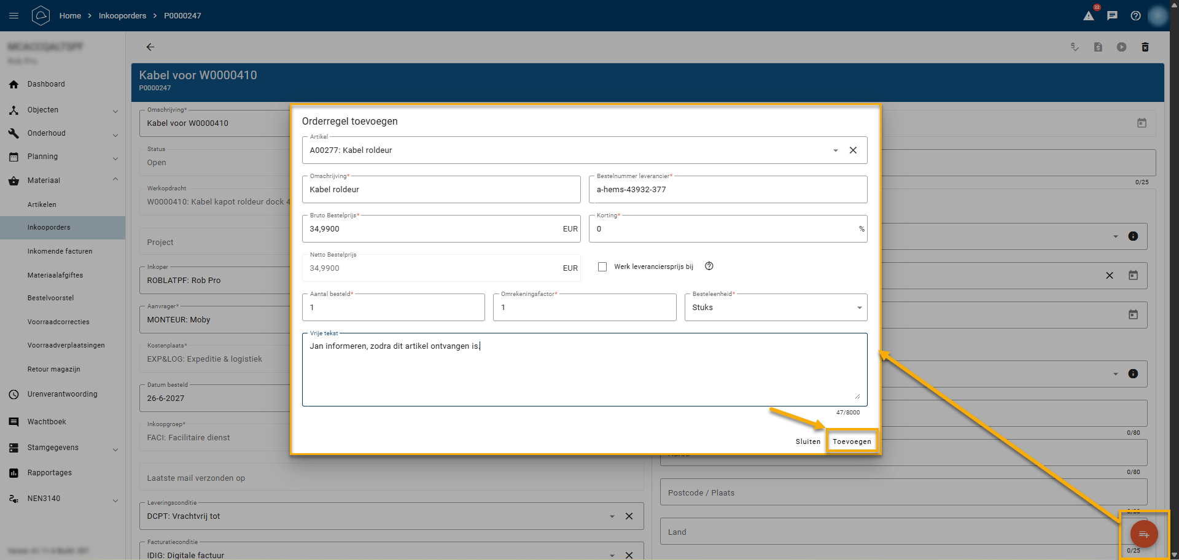This screenshot has height=560, width=1179.
Task: Click the Sluiten button
Action: coord(807,441)
